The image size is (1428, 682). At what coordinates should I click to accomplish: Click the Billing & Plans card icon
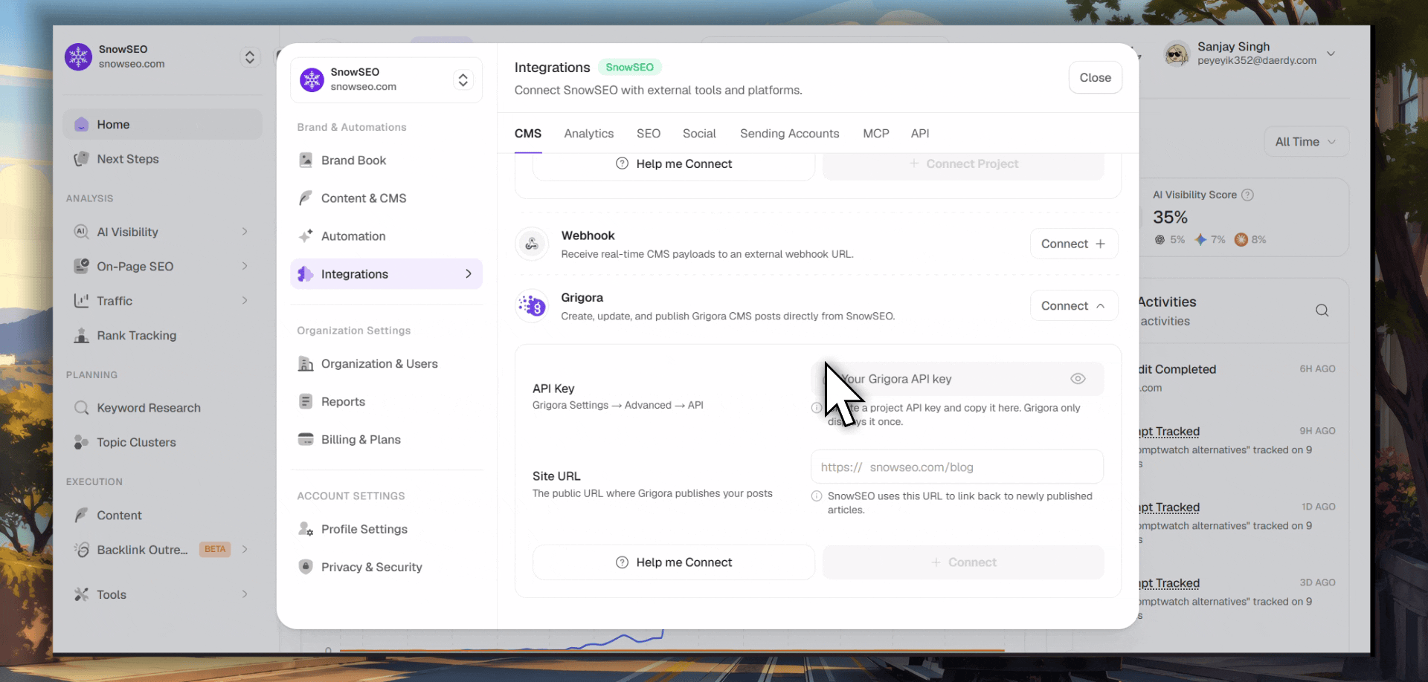pyautogui.click(x=306, y=439)
